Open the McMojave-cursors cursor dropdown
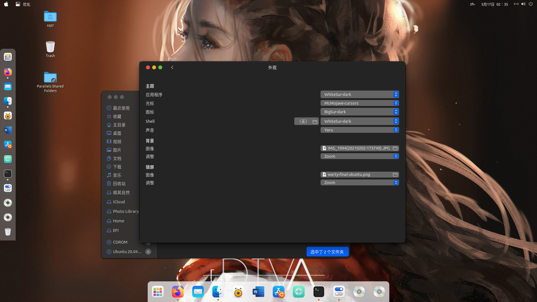Viewport: 537px width, 302px height. [x=360, y=103]
